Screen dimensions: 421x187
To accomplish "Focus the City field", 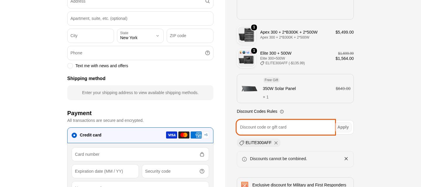I will click(91, 36).
